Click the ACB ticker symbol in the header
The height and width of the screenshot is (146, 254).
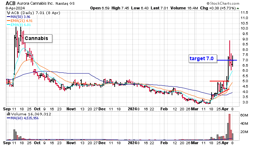pos(11,3)
